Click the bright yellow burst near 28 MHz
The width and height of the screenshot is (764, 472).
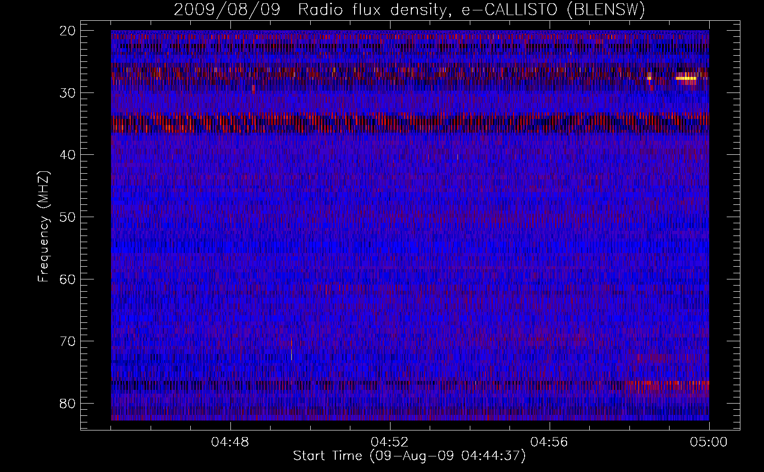coord(686,78)
